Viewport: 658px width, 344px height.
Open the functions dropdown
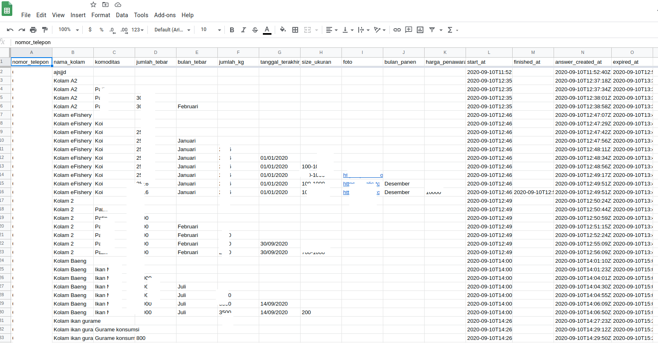tap(453, 30)
